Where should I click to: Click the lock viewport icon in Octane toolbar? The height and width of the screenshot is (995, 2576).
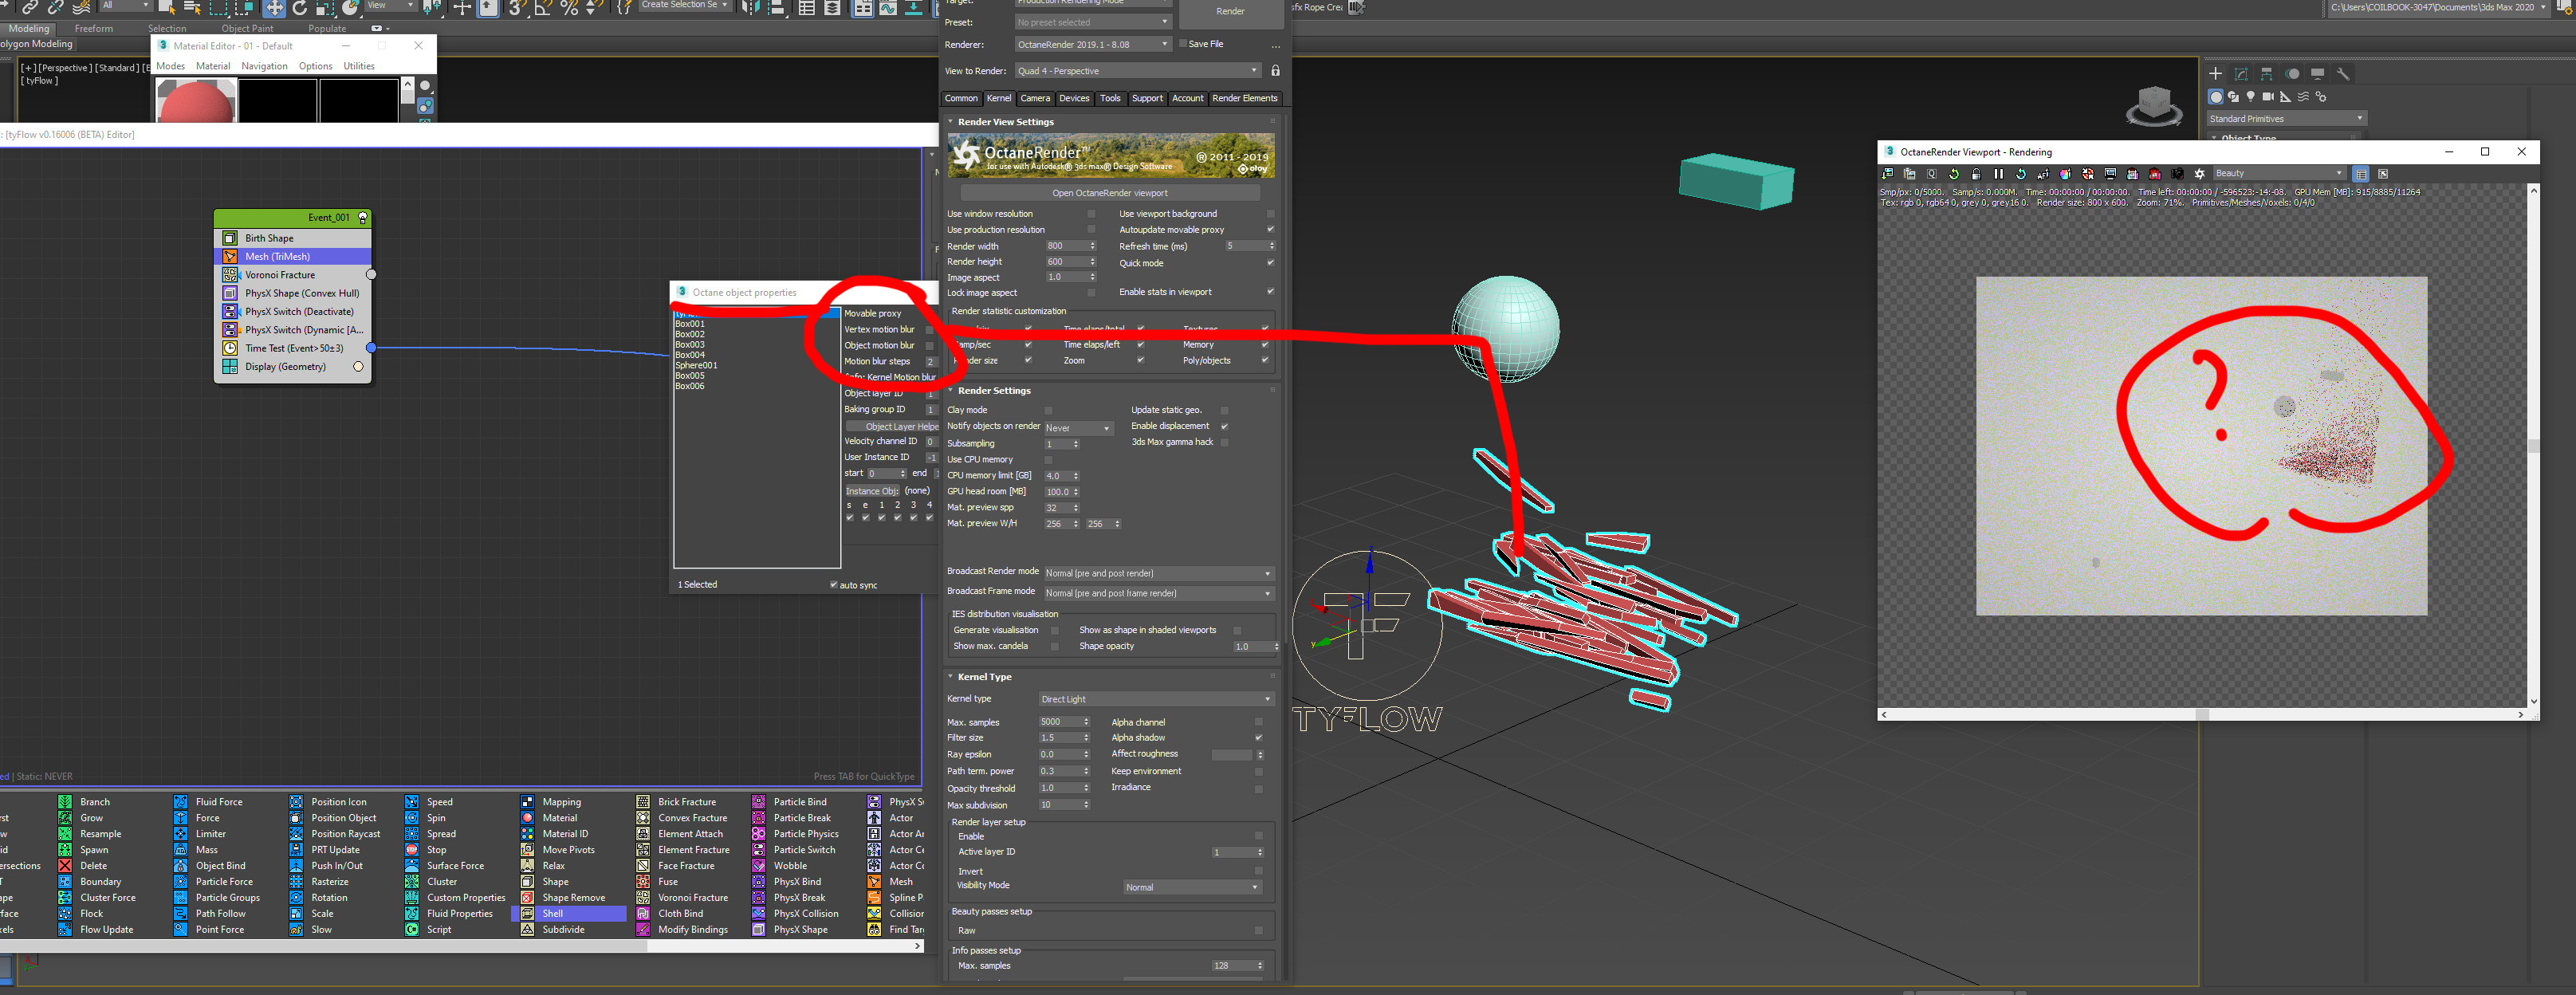click(x=1976, y=174)
